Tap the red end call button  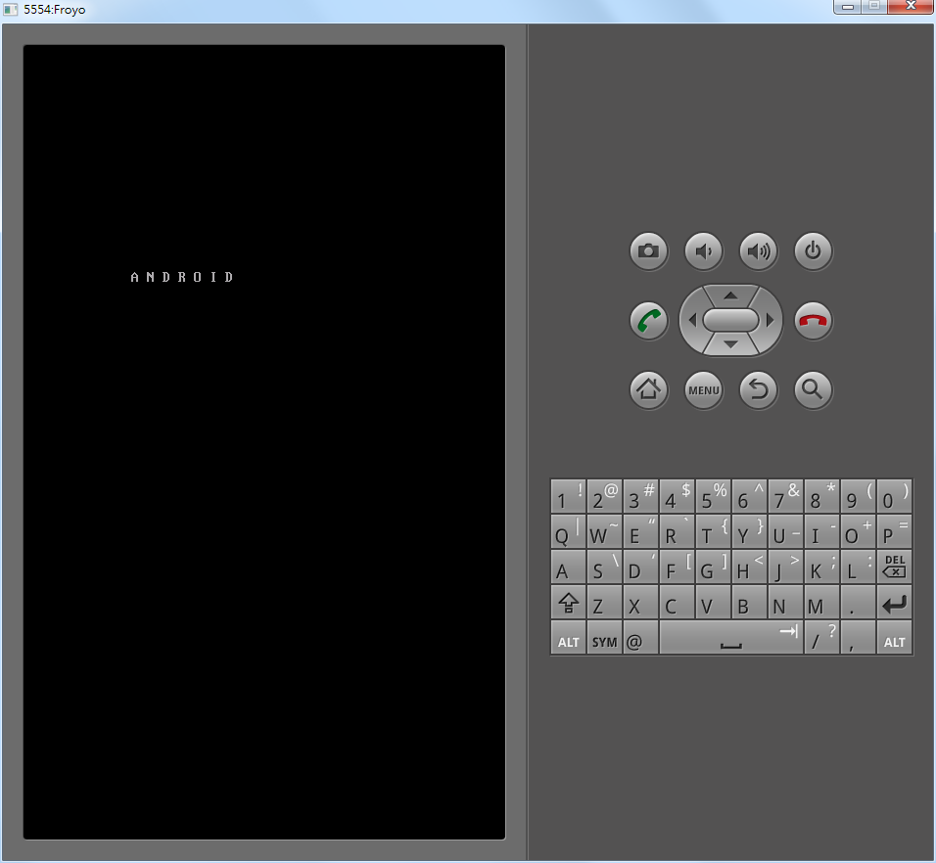coord(813,321)
